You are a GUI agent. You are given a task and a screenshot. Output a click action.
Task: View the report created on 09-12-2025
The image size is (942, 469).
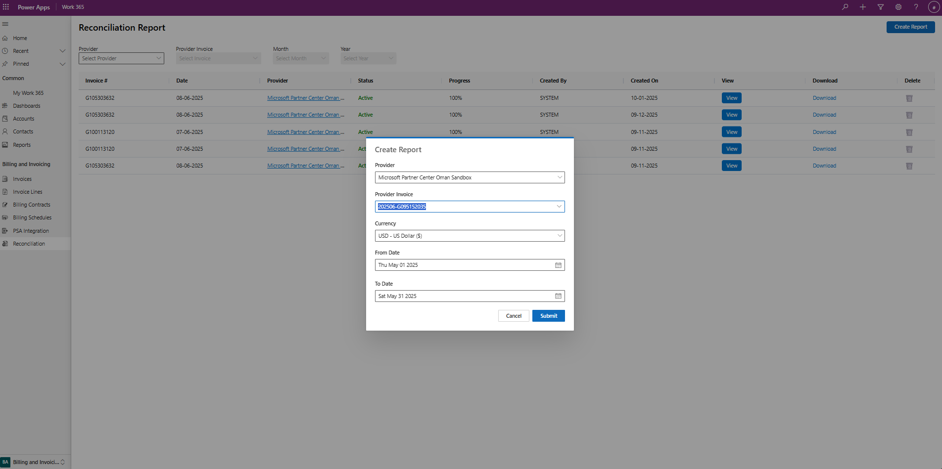click(x=732, y=115)
